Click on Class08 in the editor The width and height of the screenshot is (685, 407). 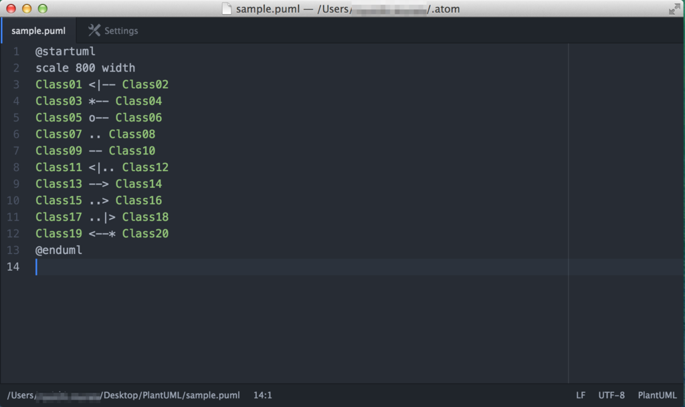(x=132, y=134)
